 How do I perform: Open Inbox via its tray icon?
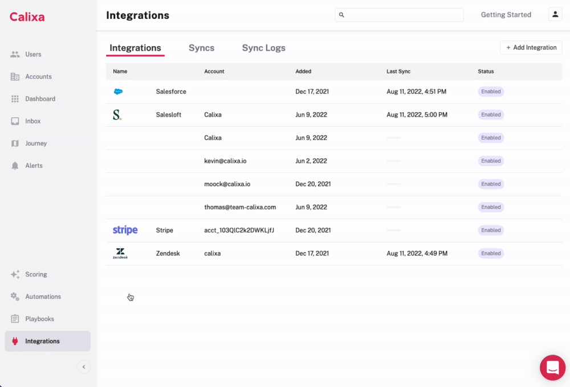(x=15, y=121)
